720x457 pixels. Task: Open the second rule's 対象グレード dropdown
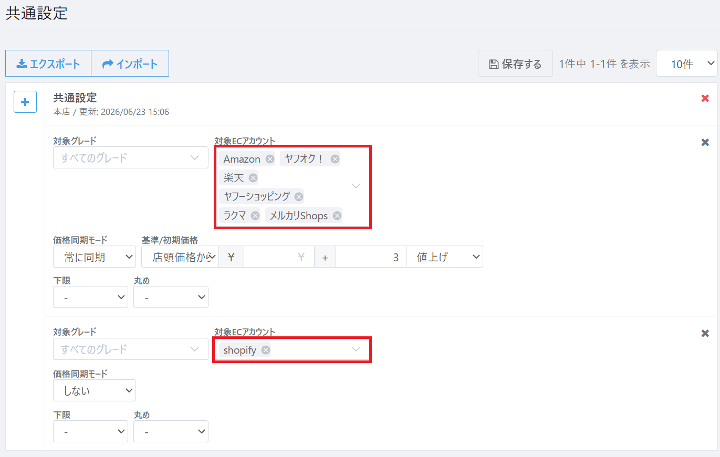point(131,349)
